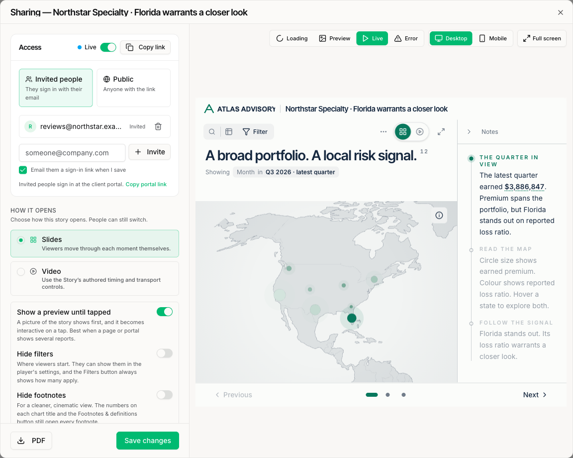Switch to Live state tab

(373, 38)
